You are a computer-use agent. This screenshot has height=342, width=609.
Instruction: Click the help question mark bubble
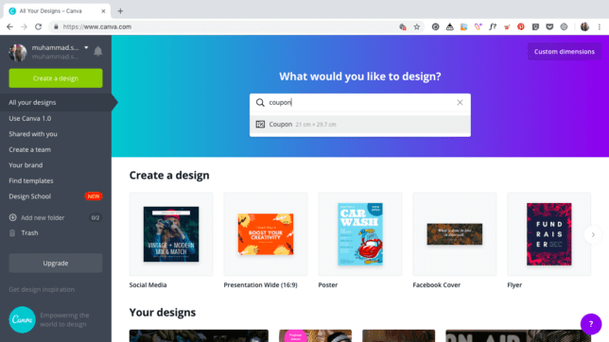[591, 324]
